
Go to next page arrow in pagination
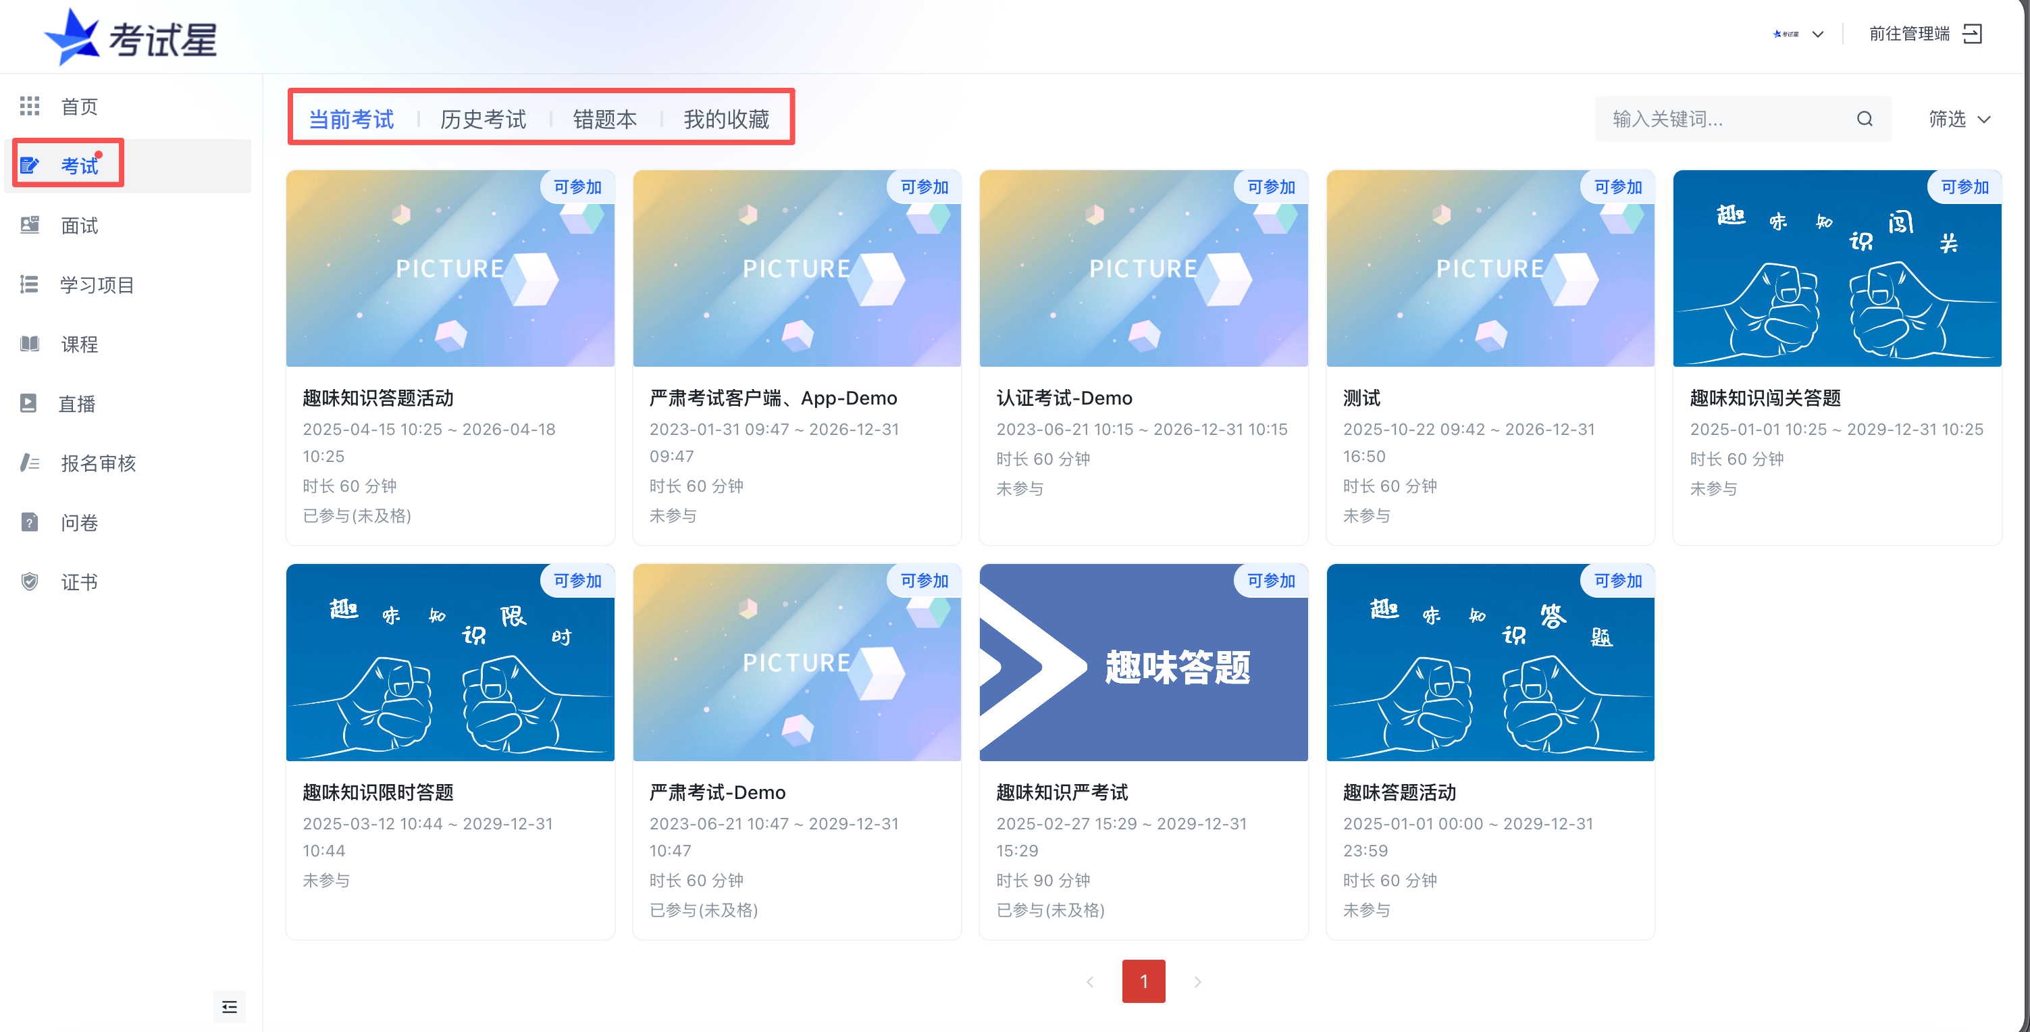(x=1197, y=981)
